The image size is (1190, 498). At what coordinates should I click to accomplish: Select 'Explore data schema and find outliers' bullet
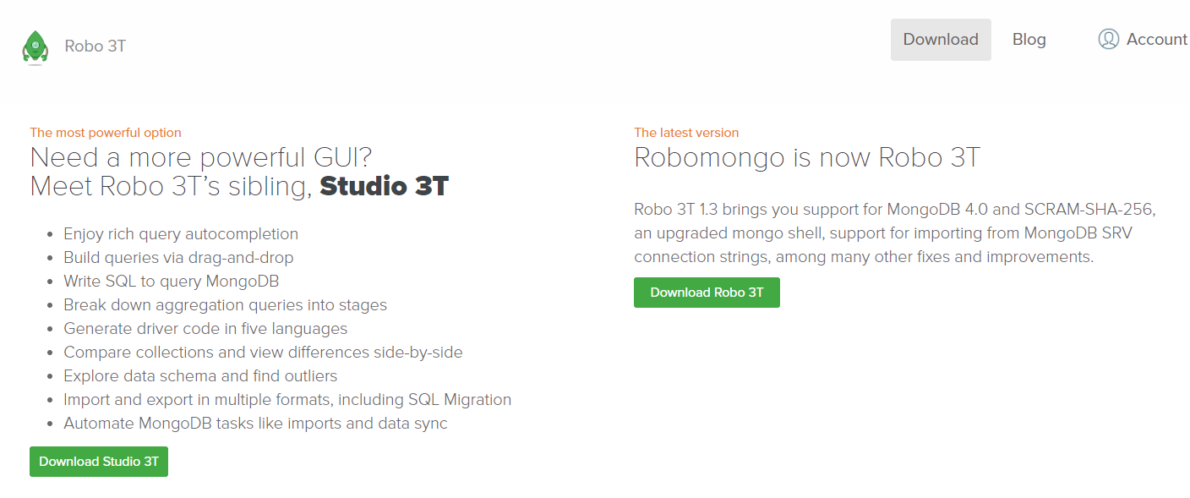pyautogui.click(x=200, y=376)
